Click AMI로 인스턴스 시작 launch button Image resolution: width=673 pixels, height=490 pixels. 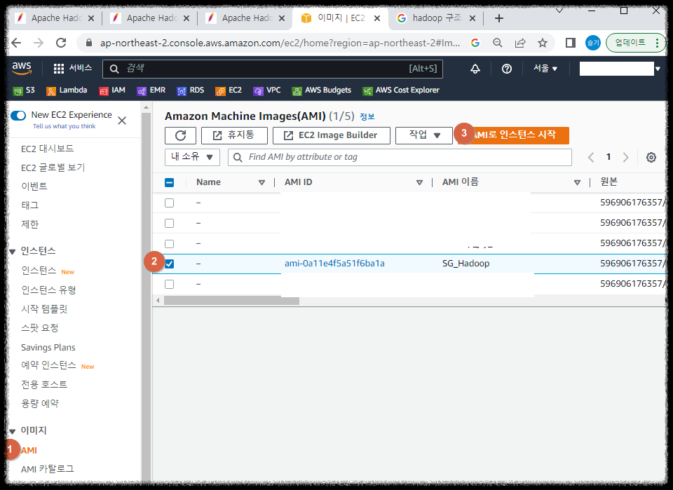(514, 135)
